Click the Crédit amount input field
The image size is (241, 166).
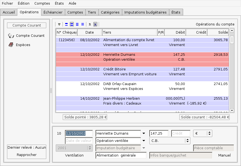(x=181, y=134)
